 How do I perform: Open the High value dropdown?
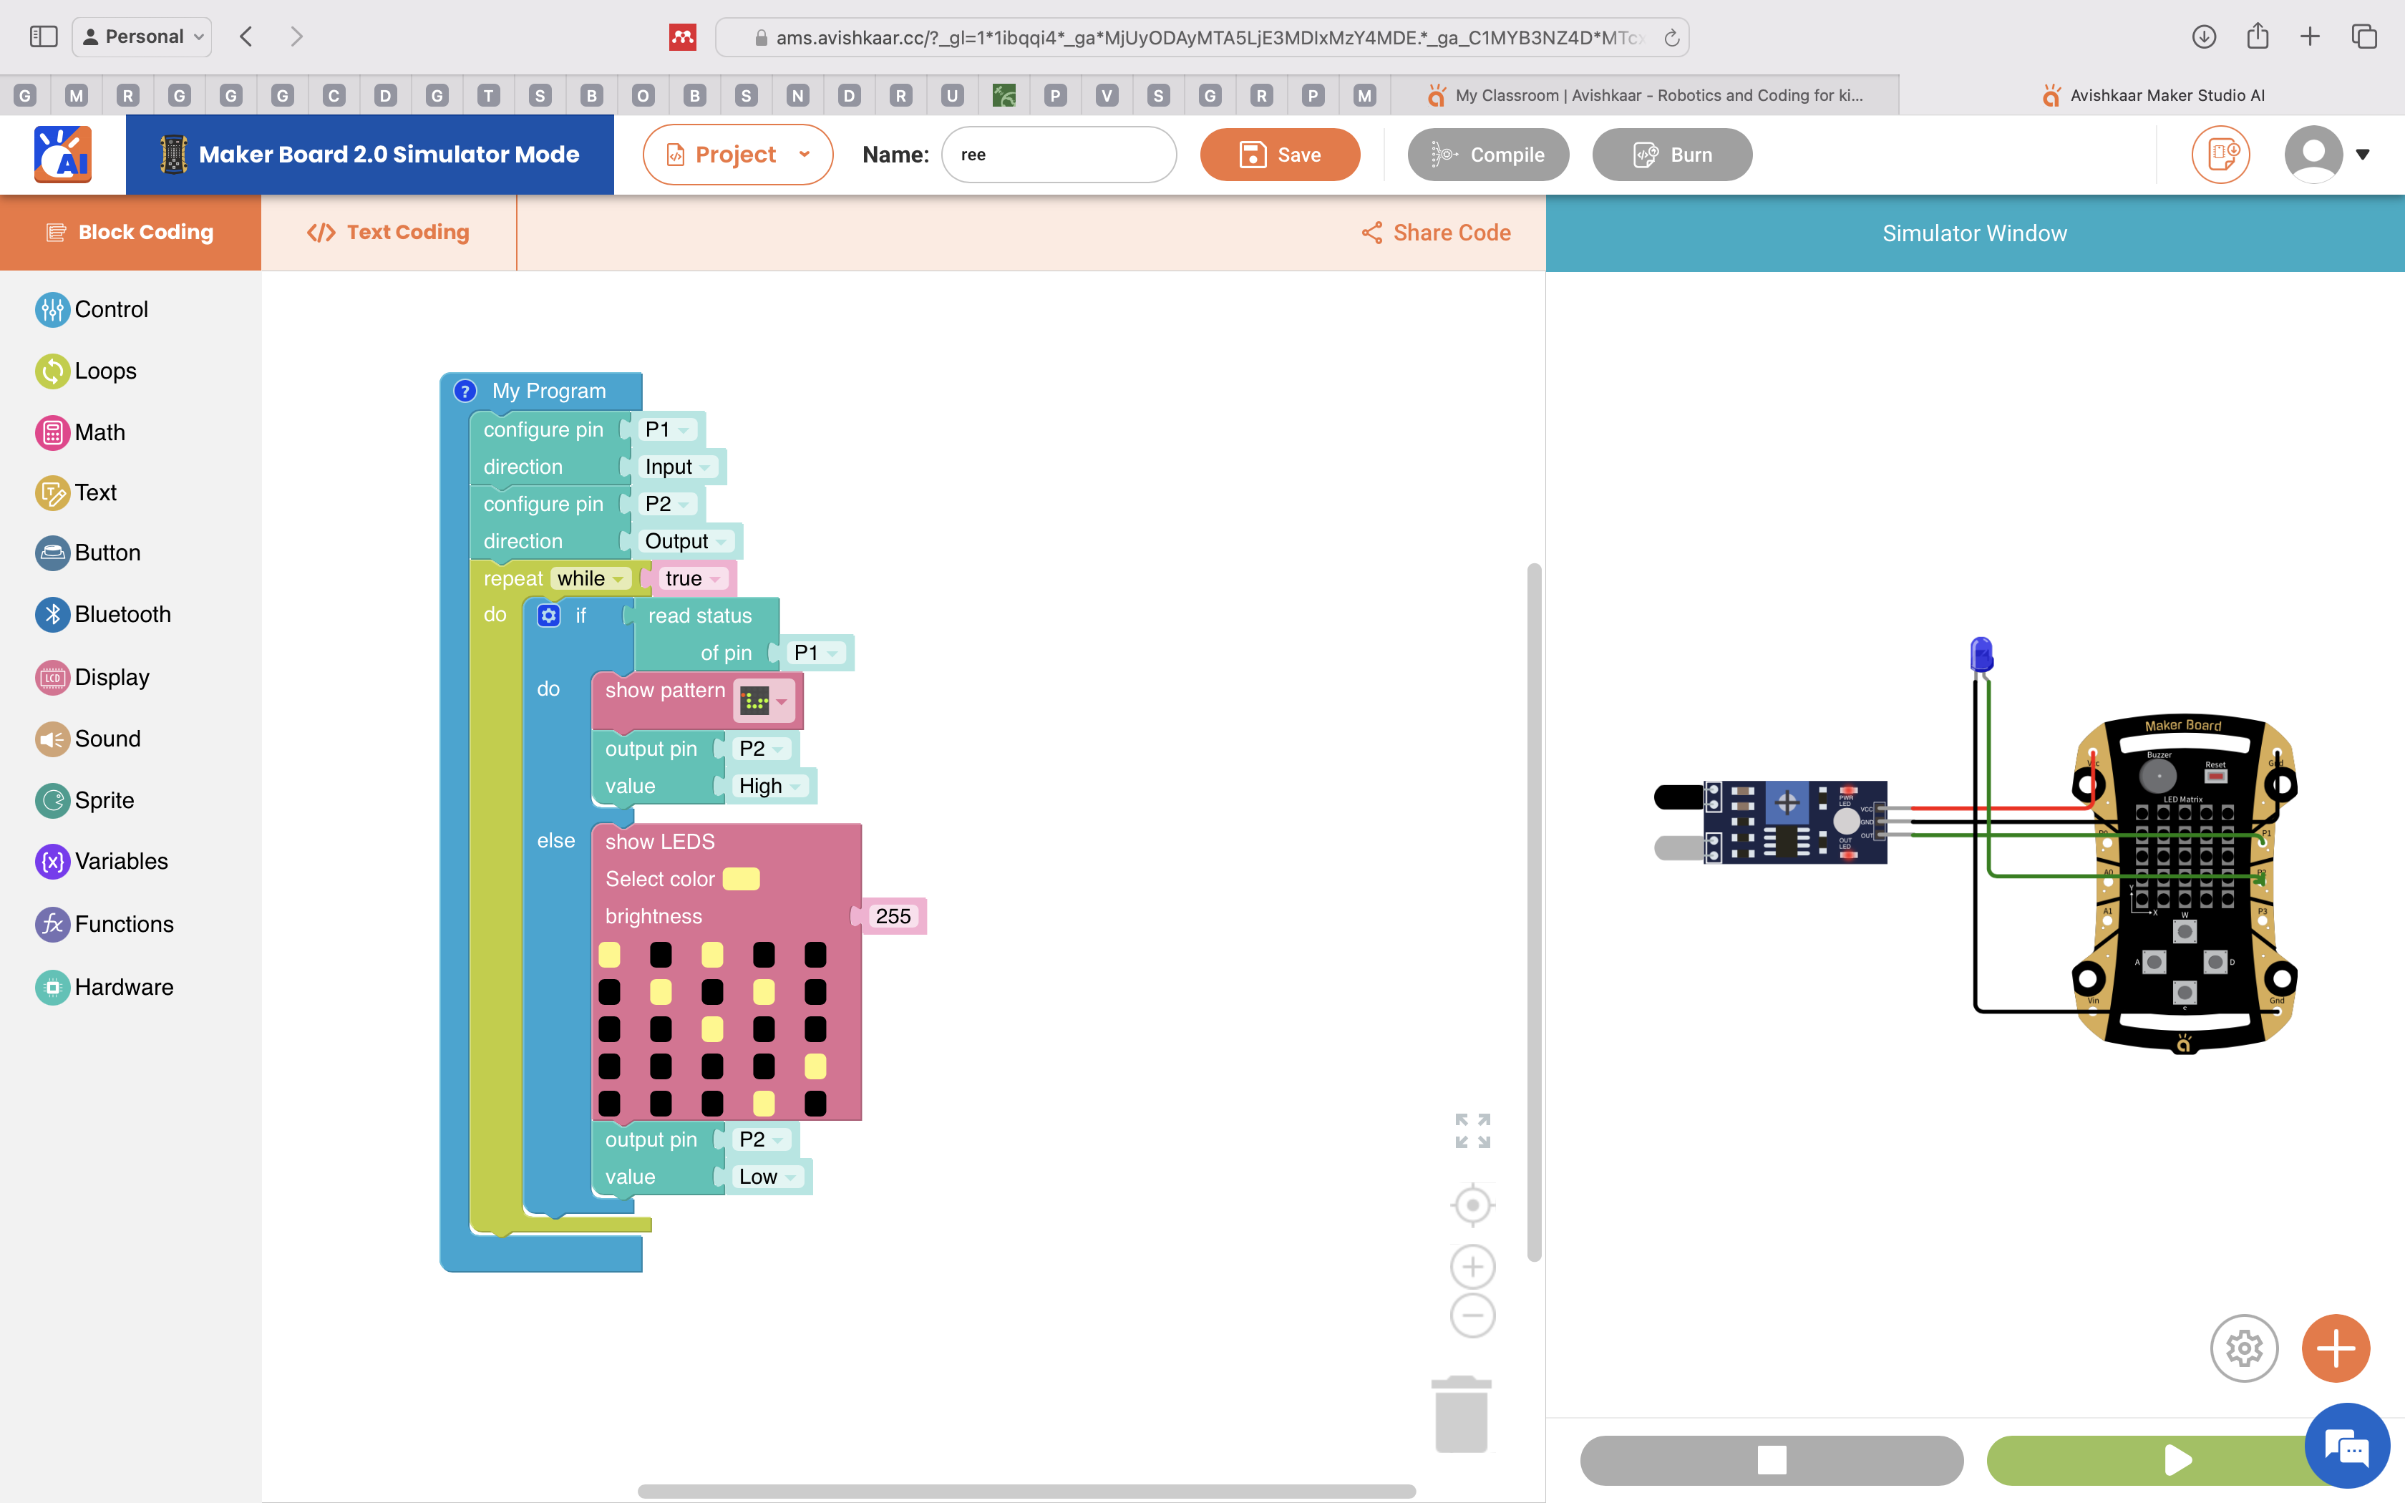click(769, 787)
